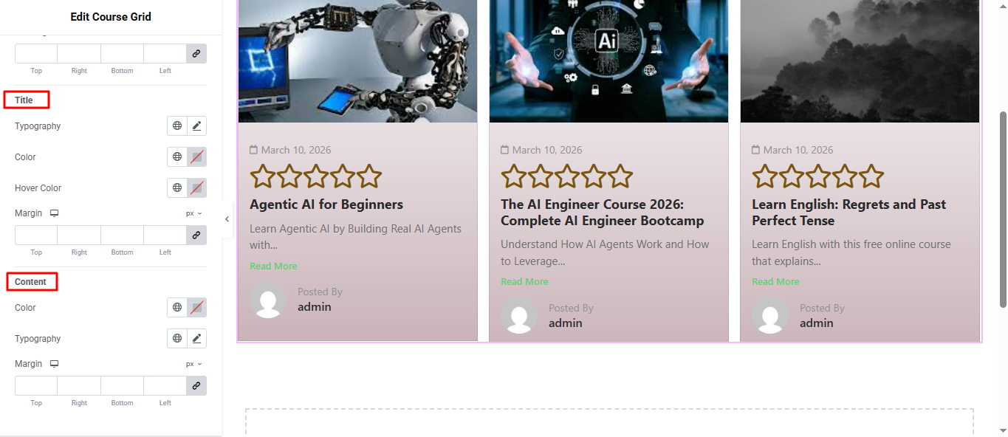Toggle link values for Content Margin

pos(196,386)
